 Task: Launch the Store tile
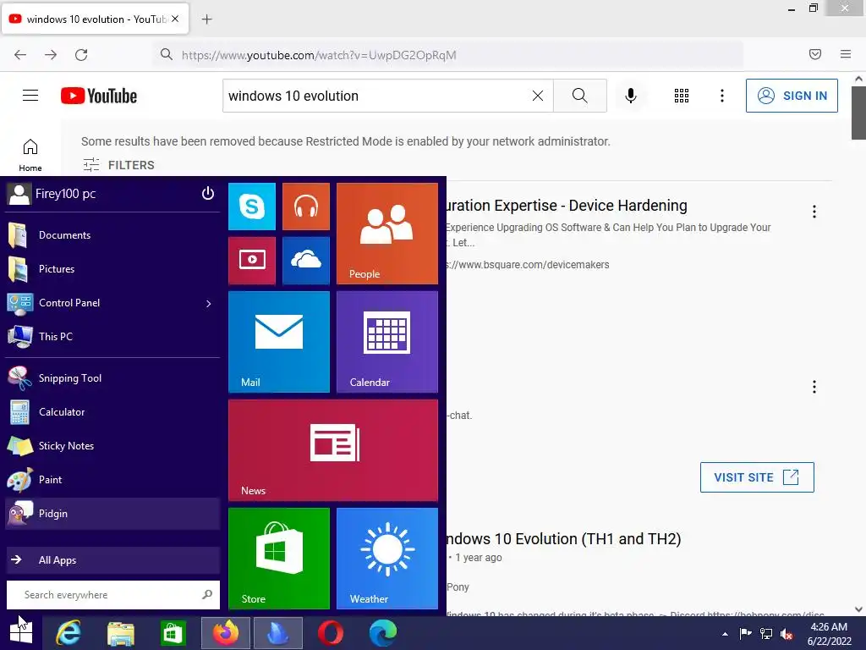[x=279, y=559]
